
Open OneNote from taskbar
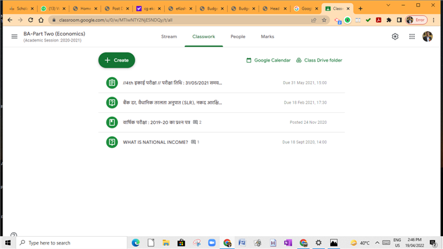pyautogui.click(x=288, y=243)
